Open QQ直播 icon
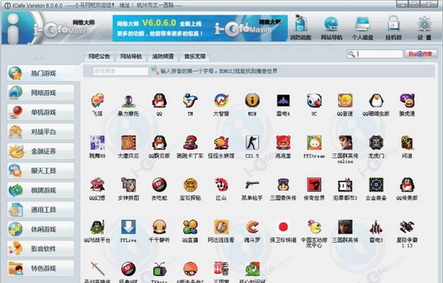Screen dimensions: 443x283 (x=190, y=227)
